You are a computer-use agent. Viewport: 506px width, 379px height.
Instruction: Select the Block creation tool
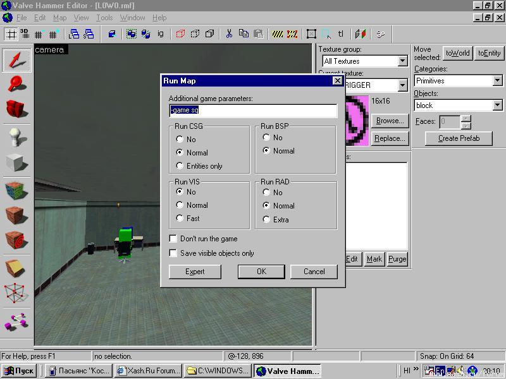pos(17,163)
